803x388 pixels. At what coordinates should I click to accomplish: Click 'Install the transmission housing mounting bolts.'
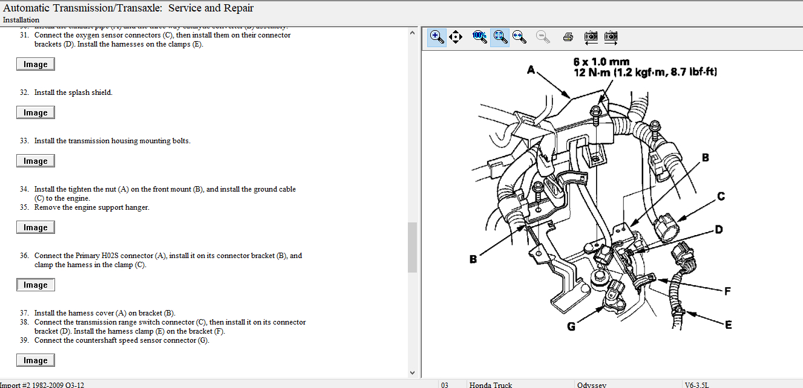tap(112, 141)
